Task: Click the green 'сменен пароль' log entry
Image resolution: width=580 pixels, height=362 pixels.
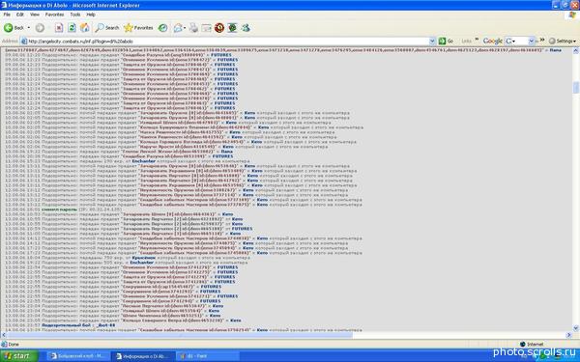Action: click(x=60, y=209)
